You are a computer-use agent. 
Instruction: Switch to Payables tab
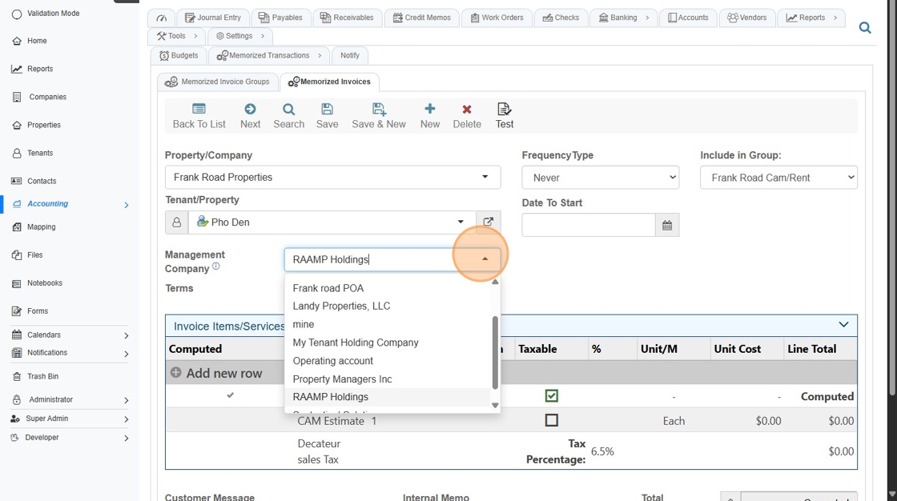click(281, 18)
